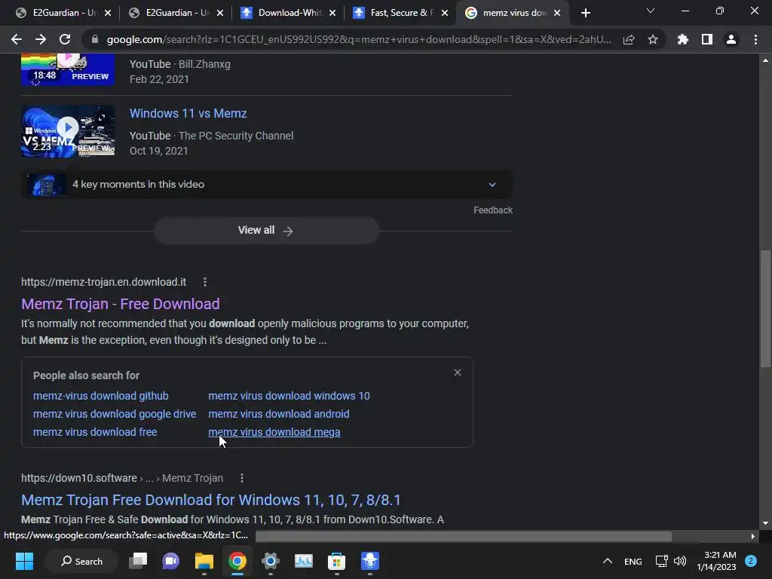This screenshot has width=772, height=579.
Task: Open the Chrome three-dot menu
Action: tap(755, 39)
